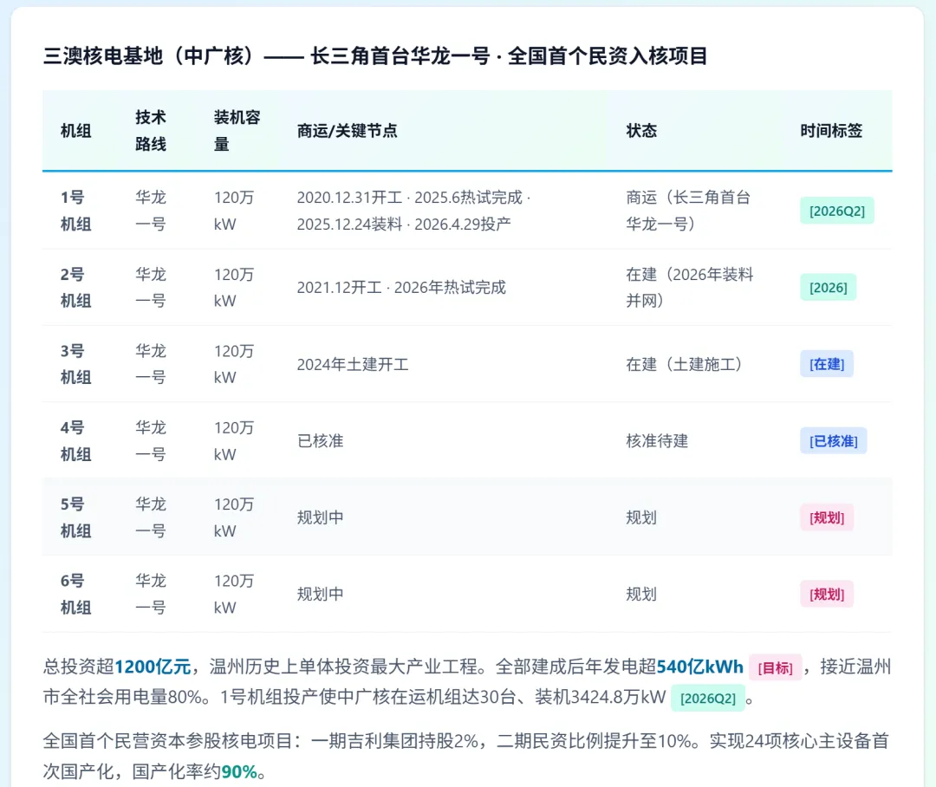
Task: Click the sentence 全国首个民营资本参股核电项目
Action: coord(168,741)
